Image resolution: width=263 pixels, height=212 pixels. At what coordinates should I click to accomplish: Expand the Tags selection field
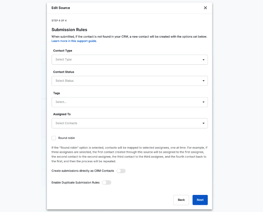(124, 102)
